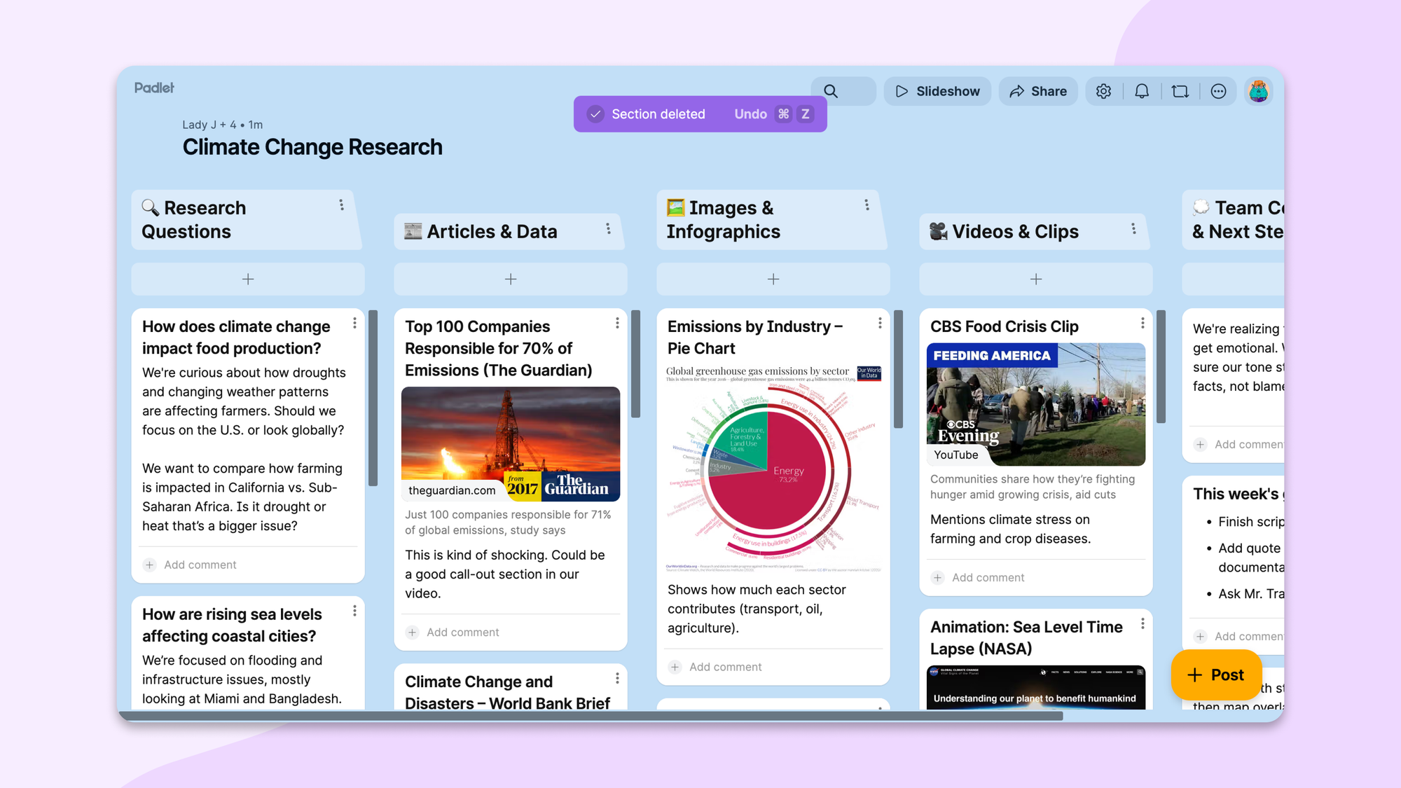The image size is (1401, 788).
Task: Click the yellow Post button
Action: [x=1216, y=675]
